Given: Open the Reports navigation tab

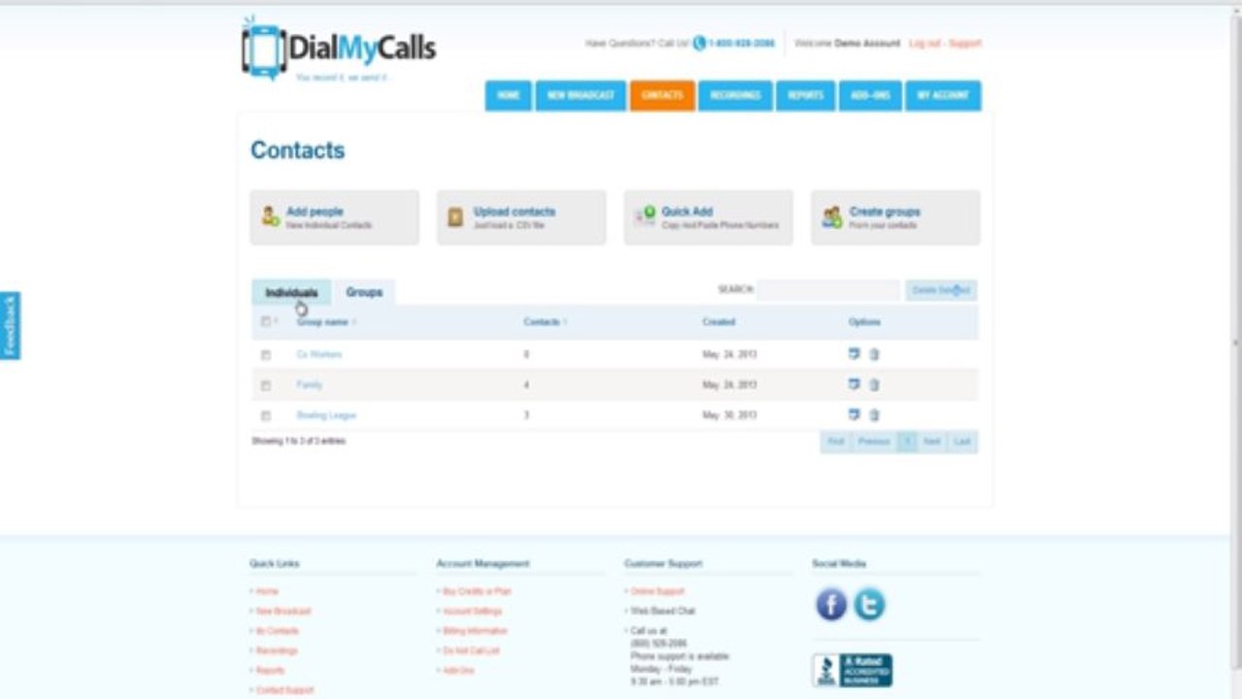Looking at the screenshot, I should [x=806, y=95].
